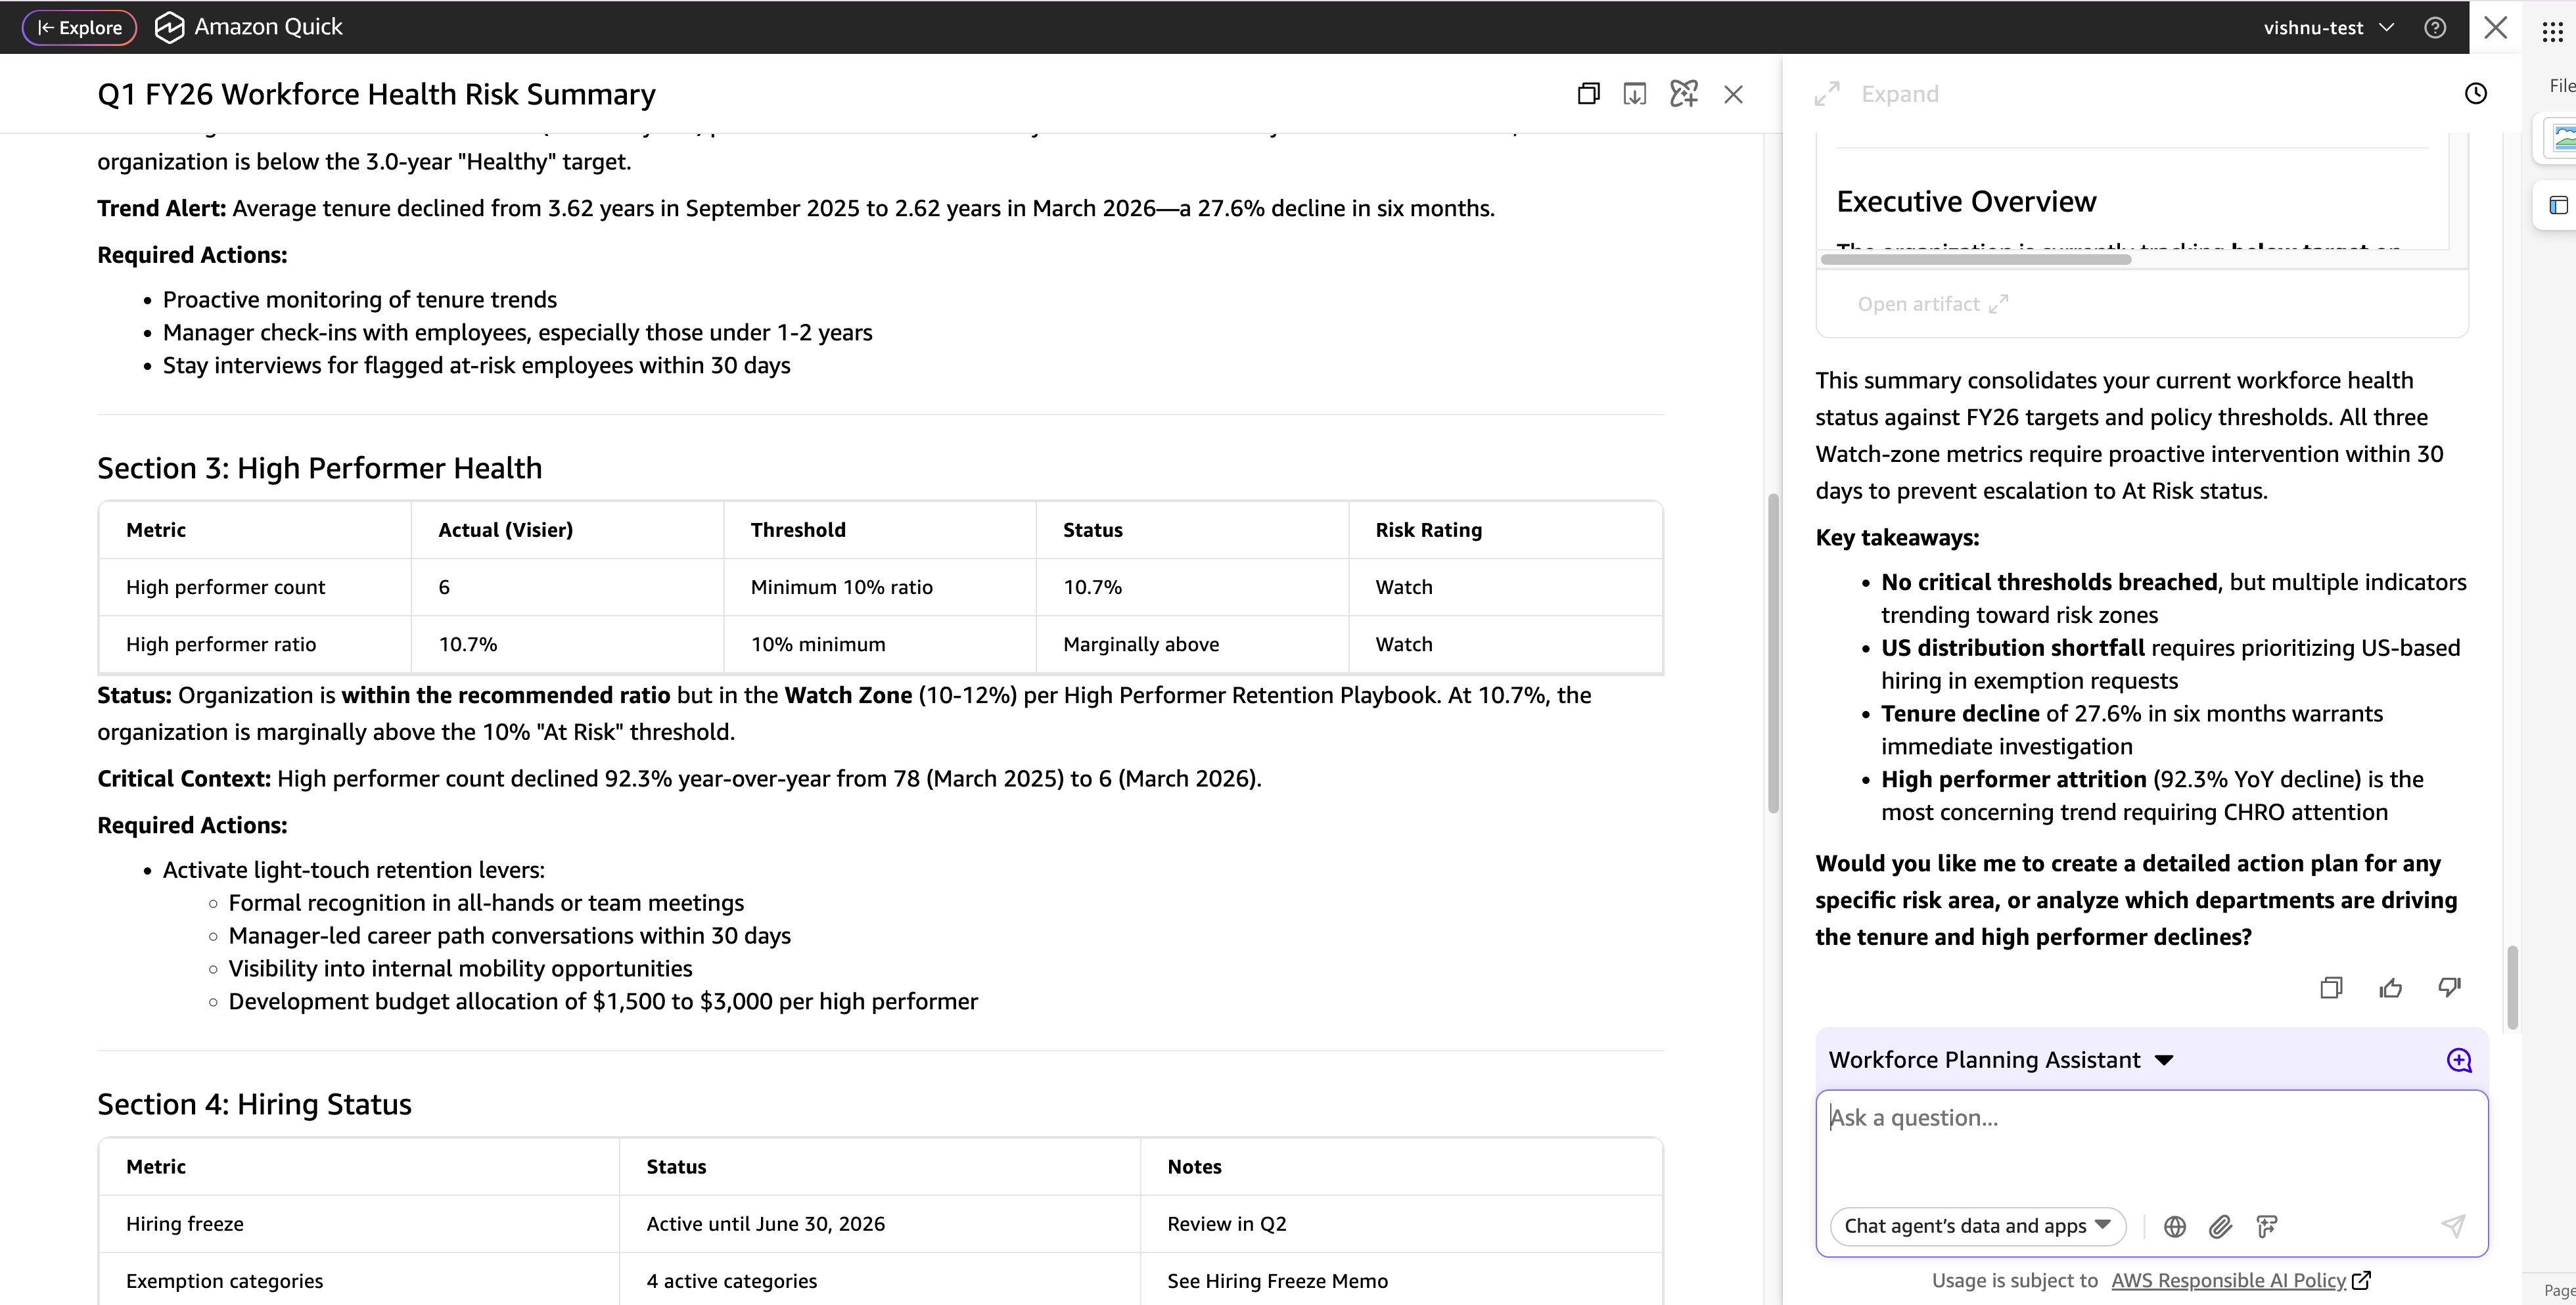Copy the chat response text
Image resolution: width=2576 pixels, height=1305 pixels.
(2331, 988)
